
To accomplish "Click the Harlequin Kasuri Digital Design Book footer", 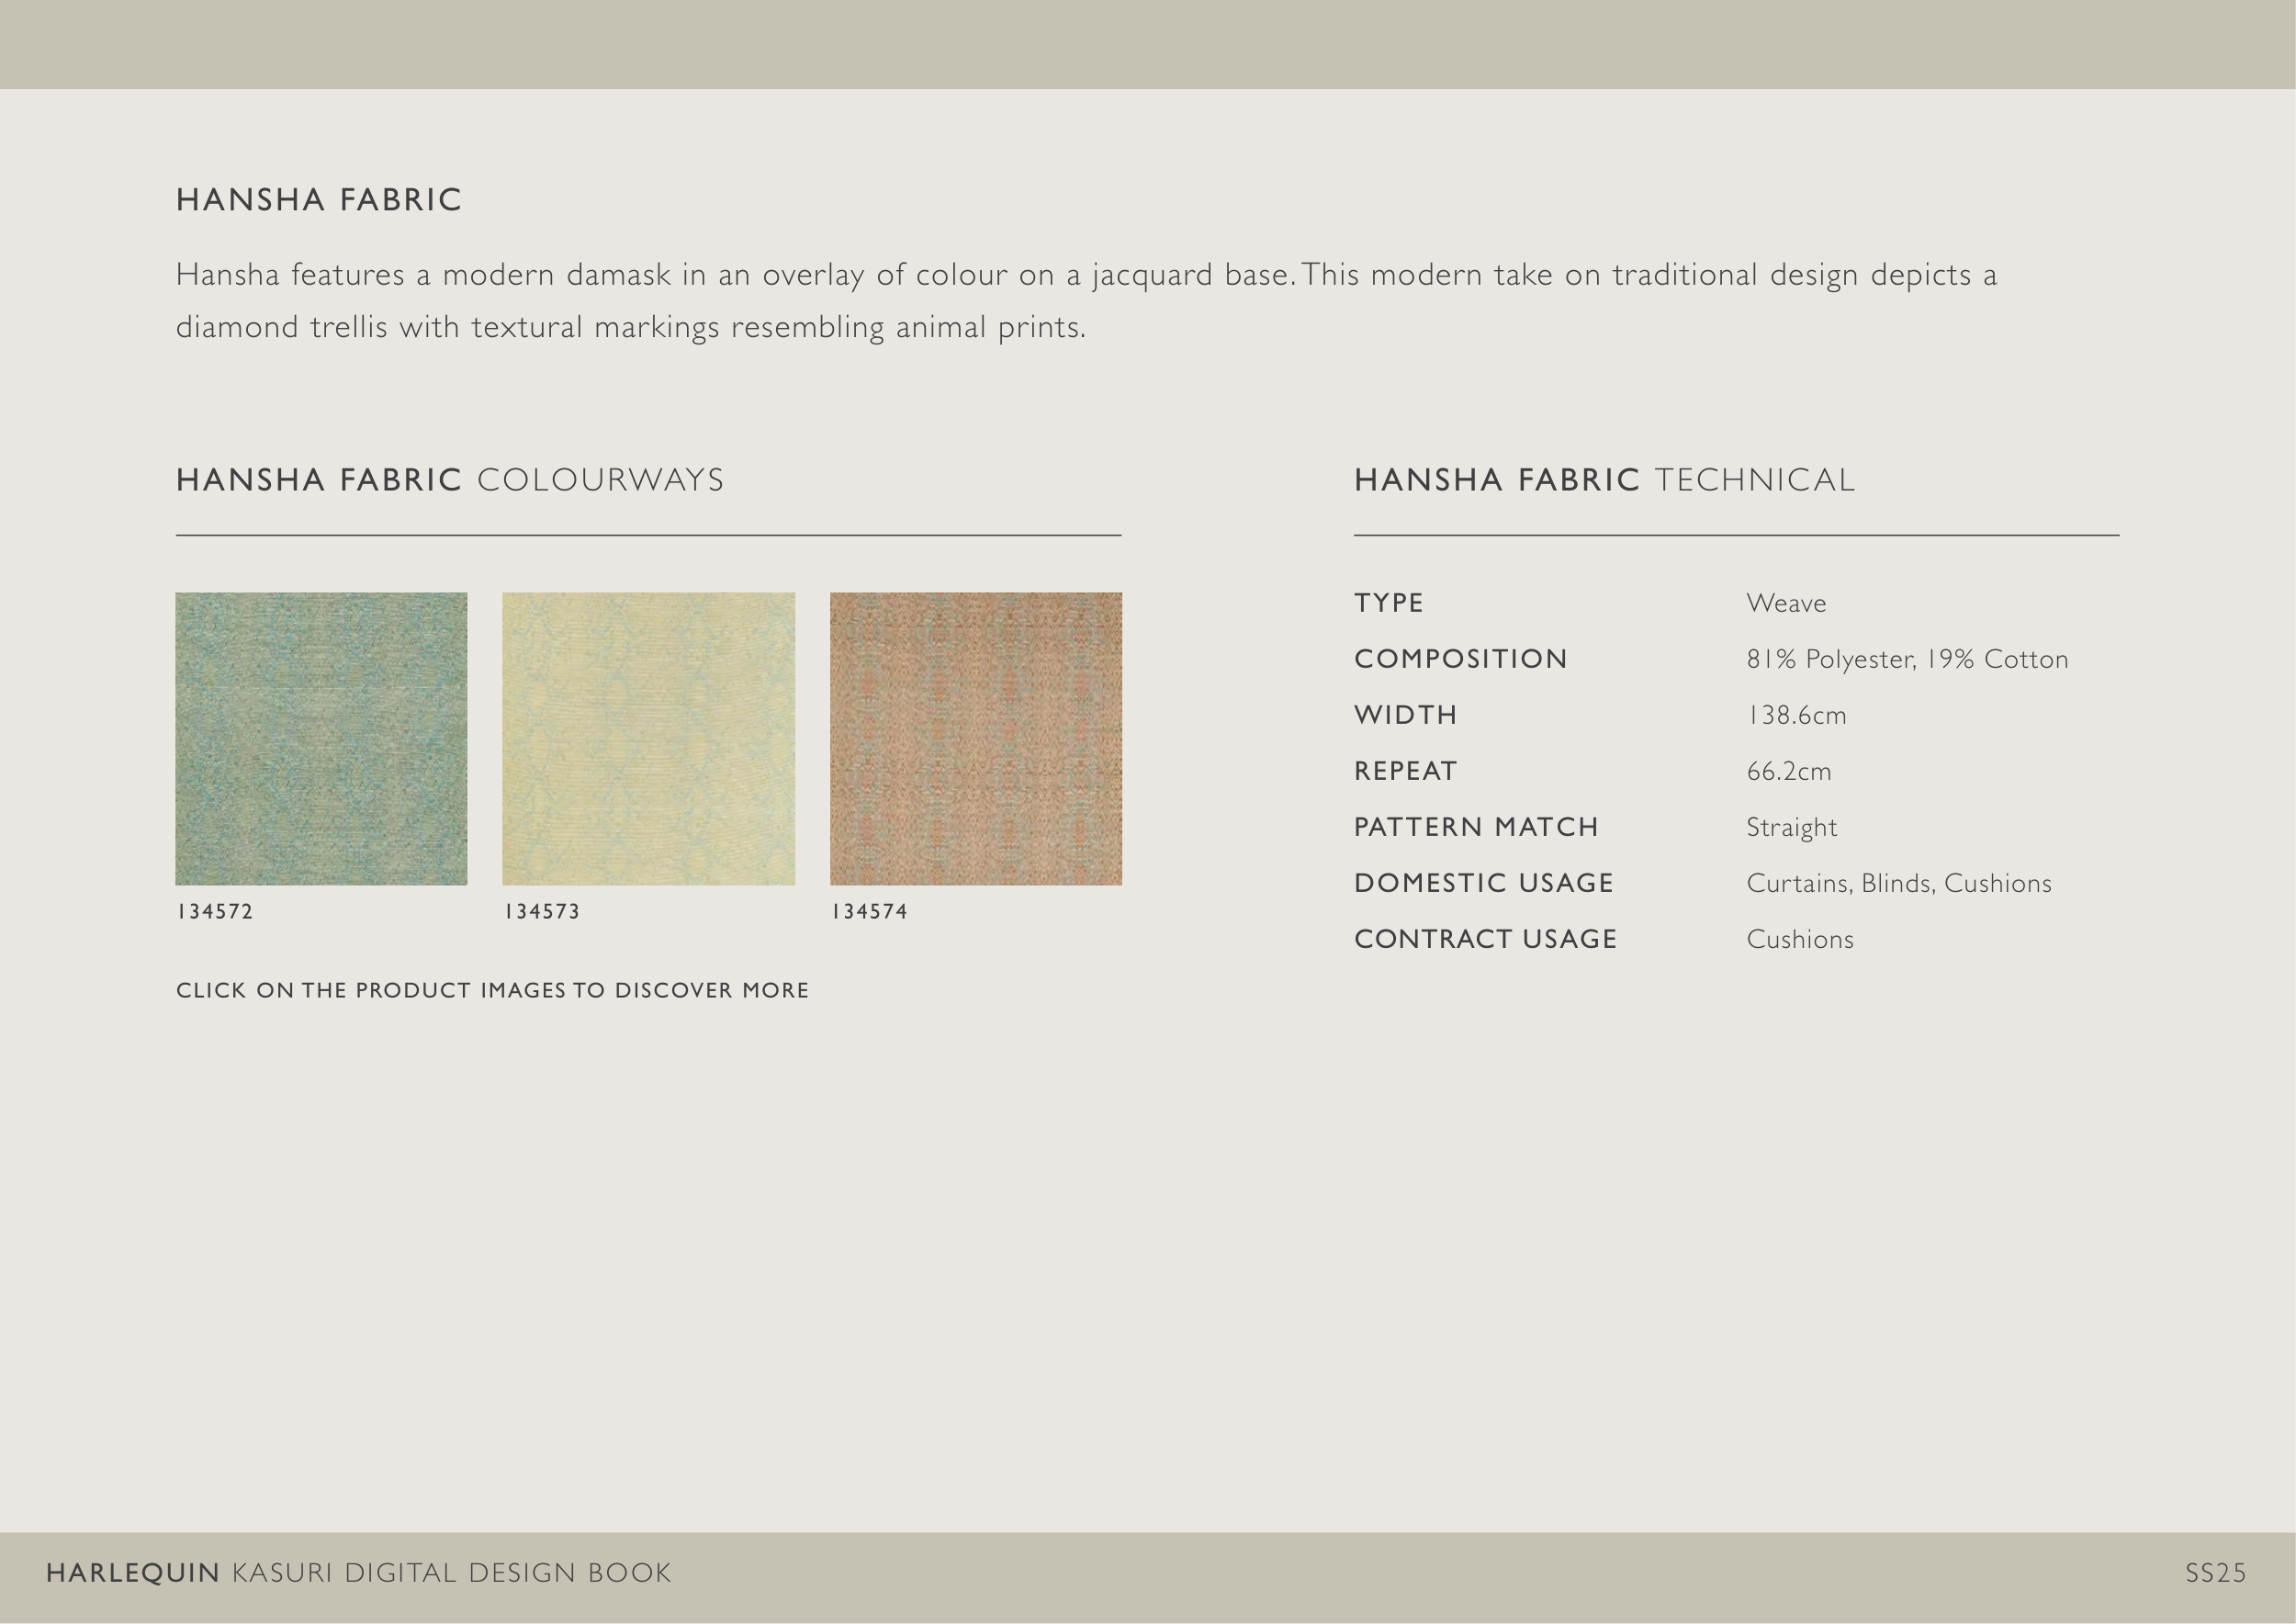I will (359, 1573).
